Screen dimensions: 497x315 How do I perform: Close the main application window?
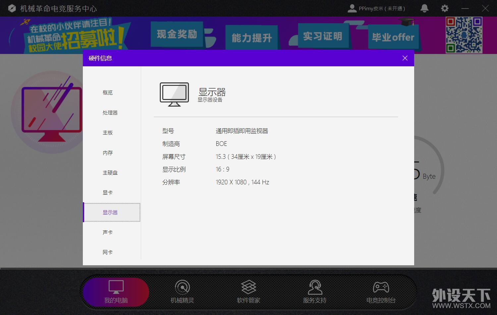pyautogui.click(x=485, y=8)
